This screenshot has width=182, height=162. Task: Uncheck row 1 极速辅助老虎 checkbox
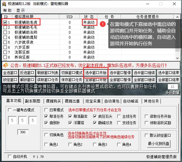5,22
